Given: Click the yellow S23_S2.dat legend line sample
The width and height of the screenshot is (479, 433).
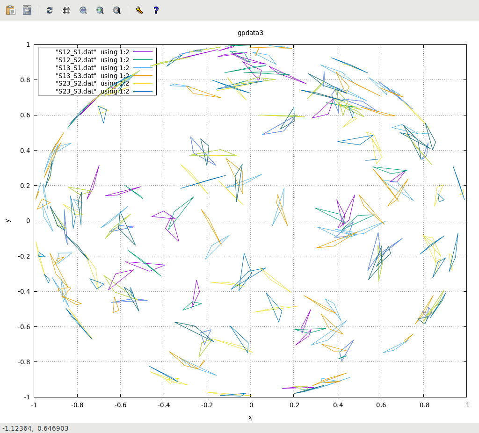Looking at the screenshot, I should coord(143,83).
